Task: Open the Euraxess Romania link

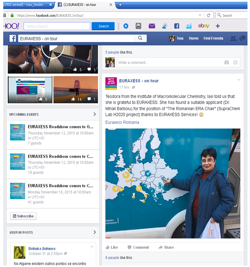Action: [x=122, y=122]
